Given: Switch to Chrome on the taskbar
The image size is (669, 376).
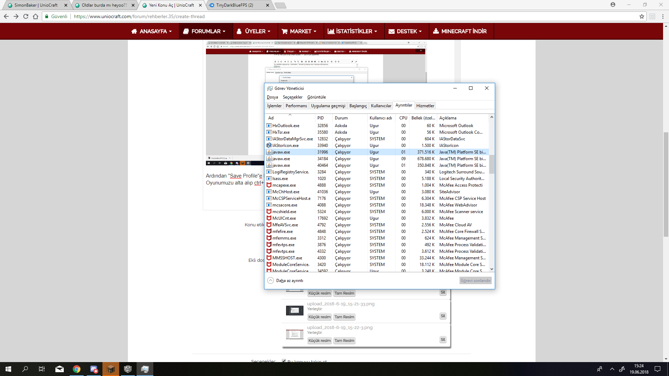Looking at the screenshot, I should coord(77,369).
